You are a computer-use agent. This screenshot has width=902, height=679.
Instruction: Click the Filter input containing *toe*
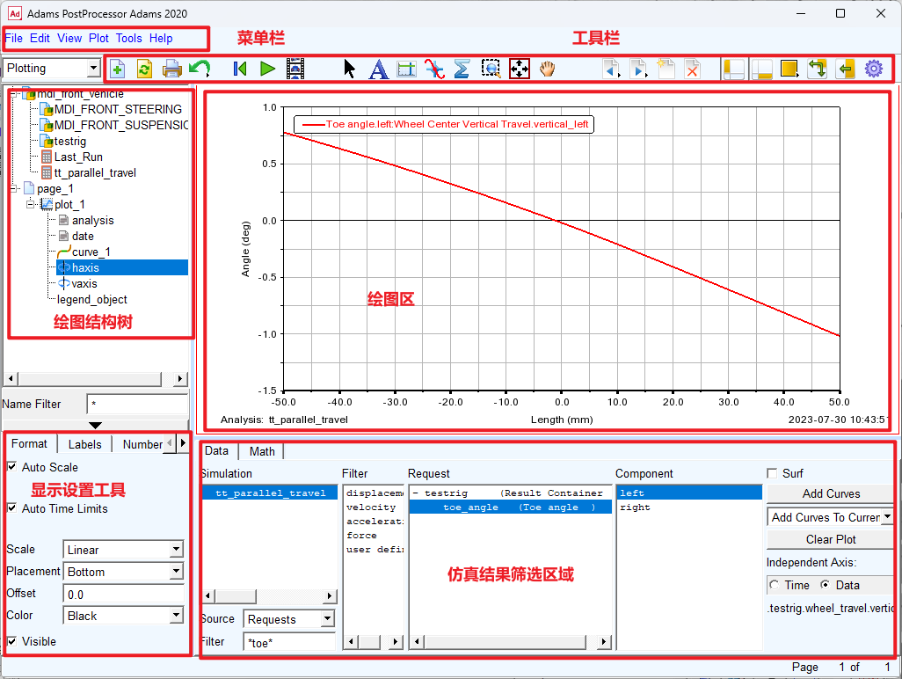[289, 642]
